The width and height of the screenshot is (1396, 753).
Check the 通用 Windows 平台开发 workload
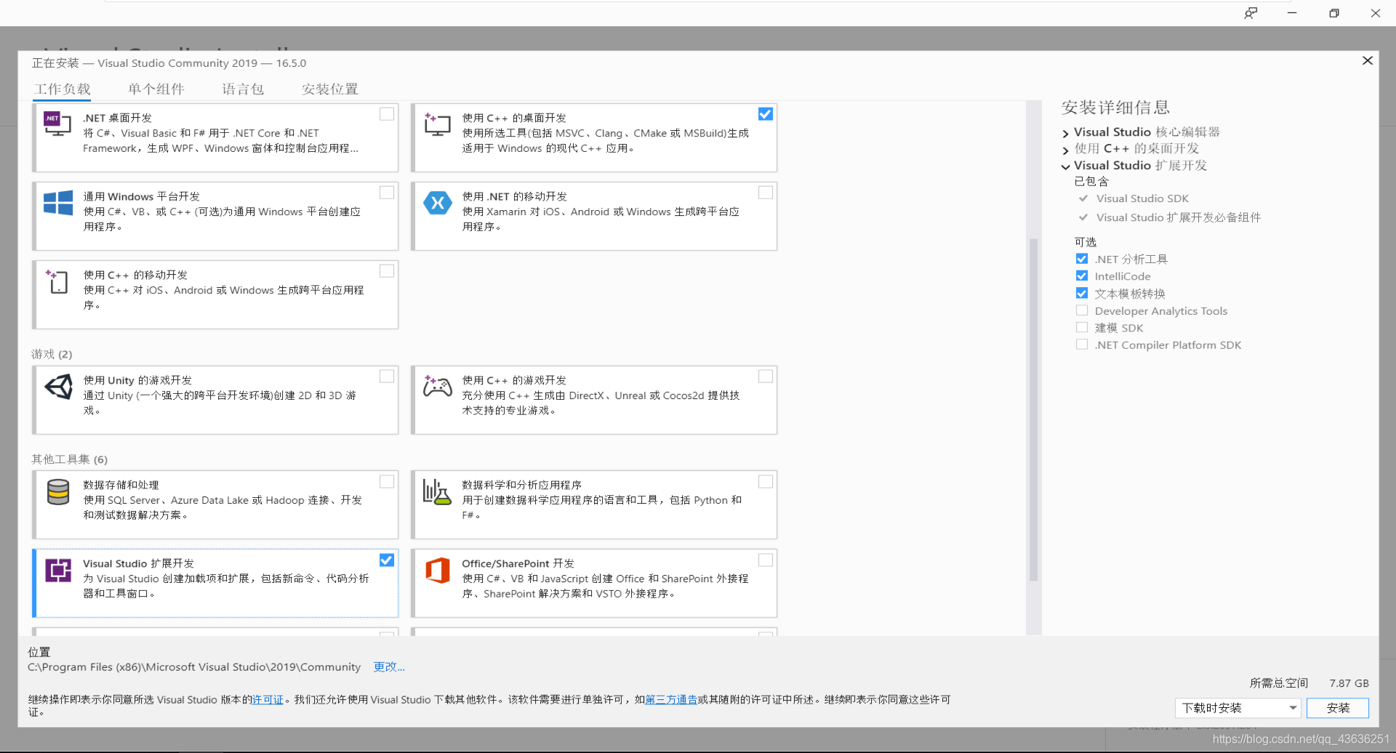click(x=387, y=193)
